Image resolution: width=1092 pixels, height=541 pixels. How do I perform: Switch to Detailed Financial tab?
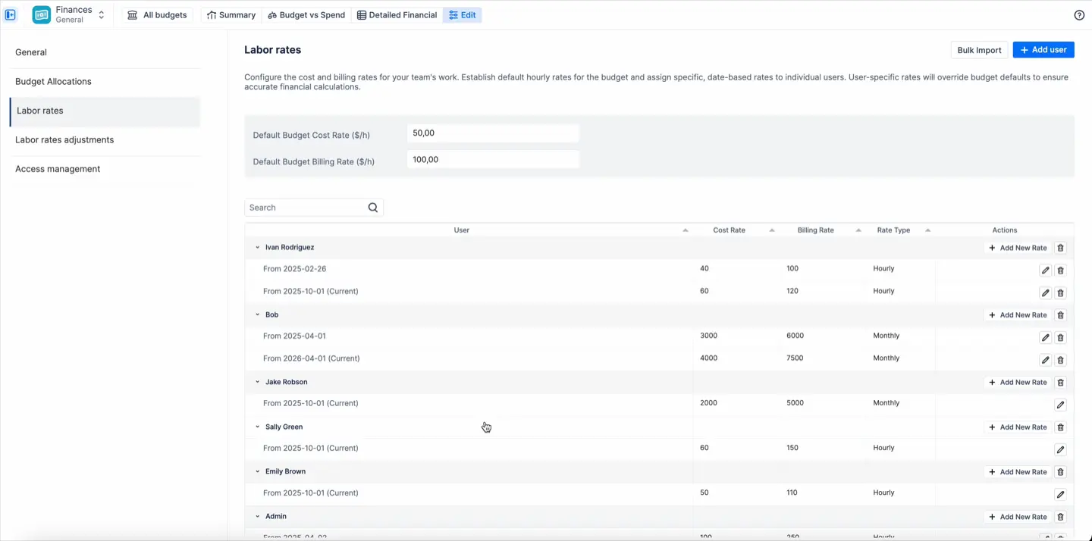(397, 15)
